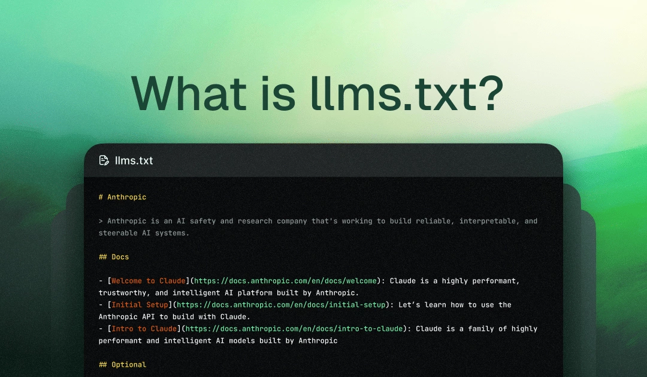Image resolution: width=647 pixels, height=377 pixels.
Task: Open the docs/welcome URL
Action: point(286,281)
